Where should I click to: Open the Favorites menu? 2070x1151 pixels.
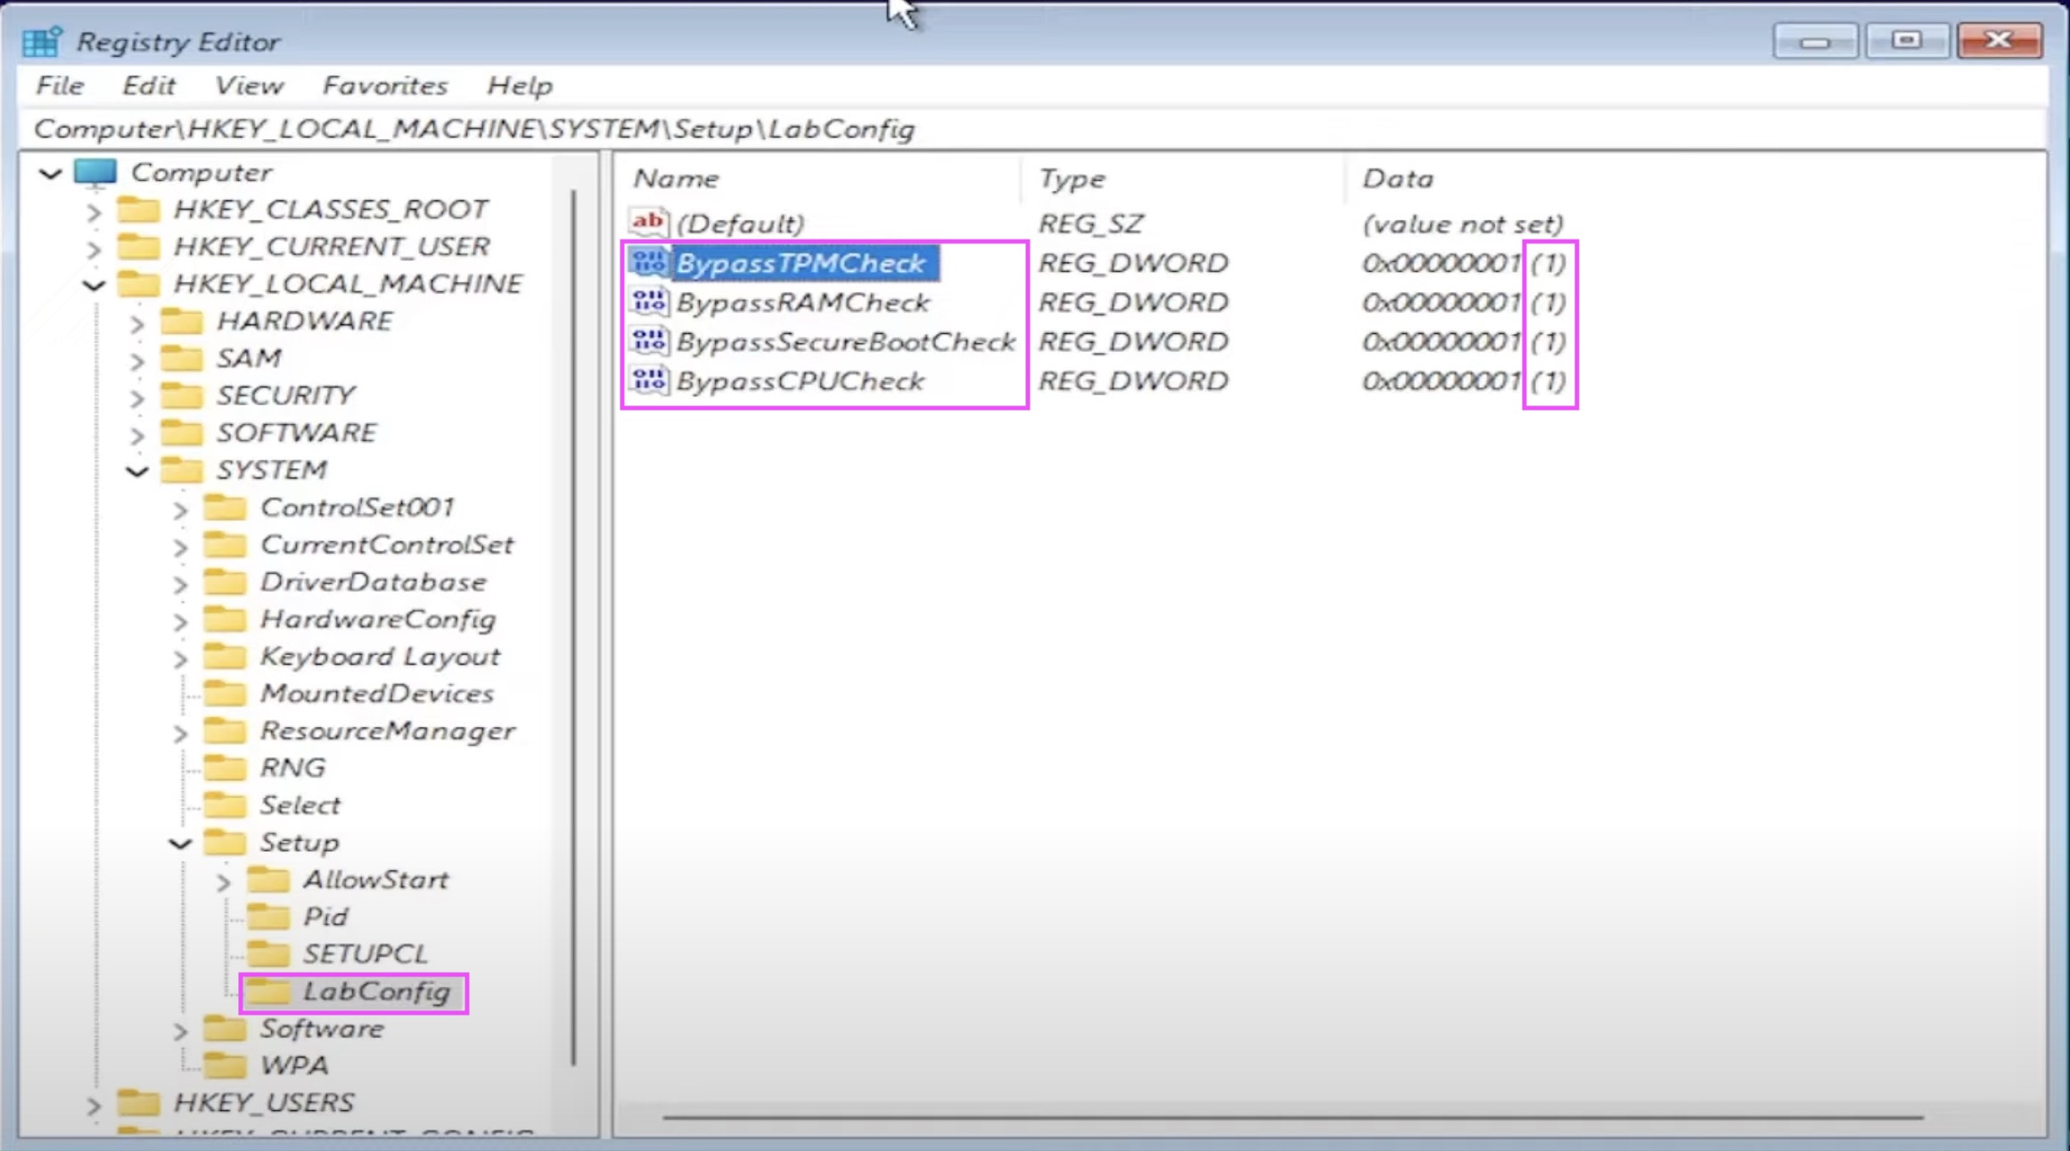[x=384, y=86]
